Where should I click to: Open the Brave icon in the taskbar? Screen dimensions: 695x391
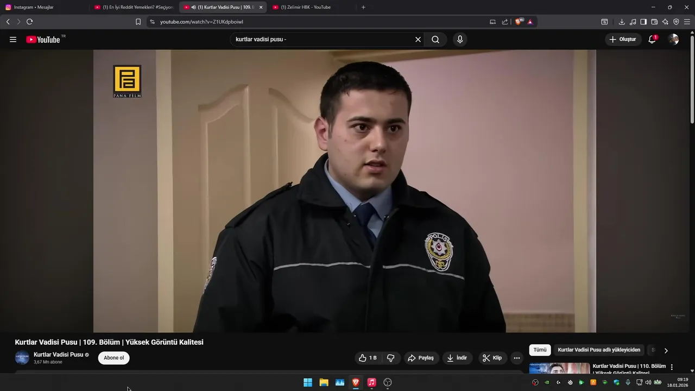pos(356,382)
